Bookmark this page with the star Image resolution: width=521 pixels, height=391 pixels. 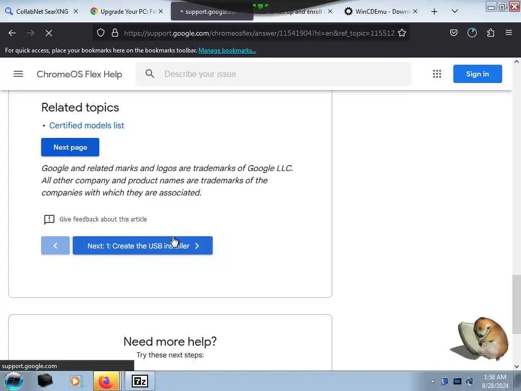coord(402,33)
